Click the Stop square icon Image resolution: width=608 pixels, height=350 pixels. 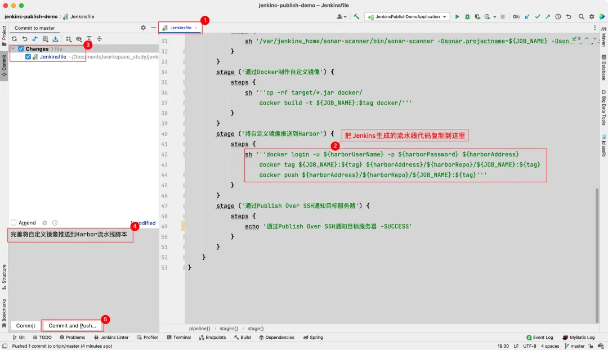[503, 17]
